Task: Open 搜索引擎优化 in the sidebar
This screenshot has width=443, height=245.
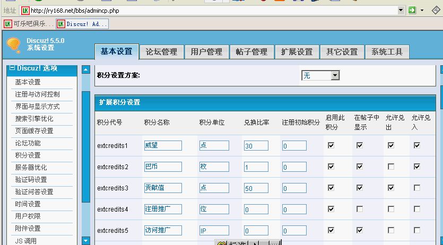Action: (x=34, y=119)
